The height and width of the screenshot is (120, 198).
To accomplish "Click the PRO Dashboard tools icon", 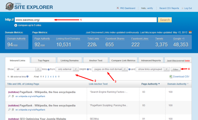I will [x=117, y=8].
